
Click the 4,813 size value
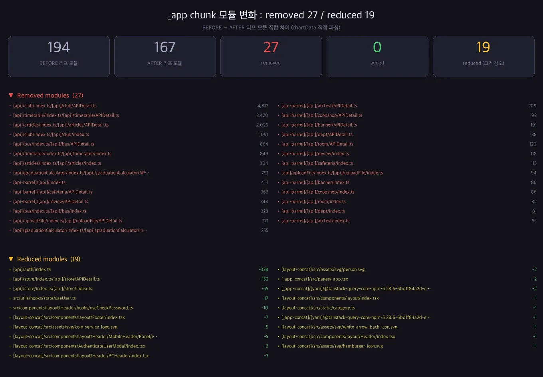pyautogui.click(x=263, y=106)
